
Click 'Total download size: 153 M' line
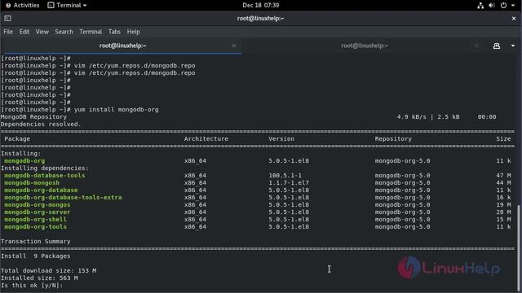[49, 271]
